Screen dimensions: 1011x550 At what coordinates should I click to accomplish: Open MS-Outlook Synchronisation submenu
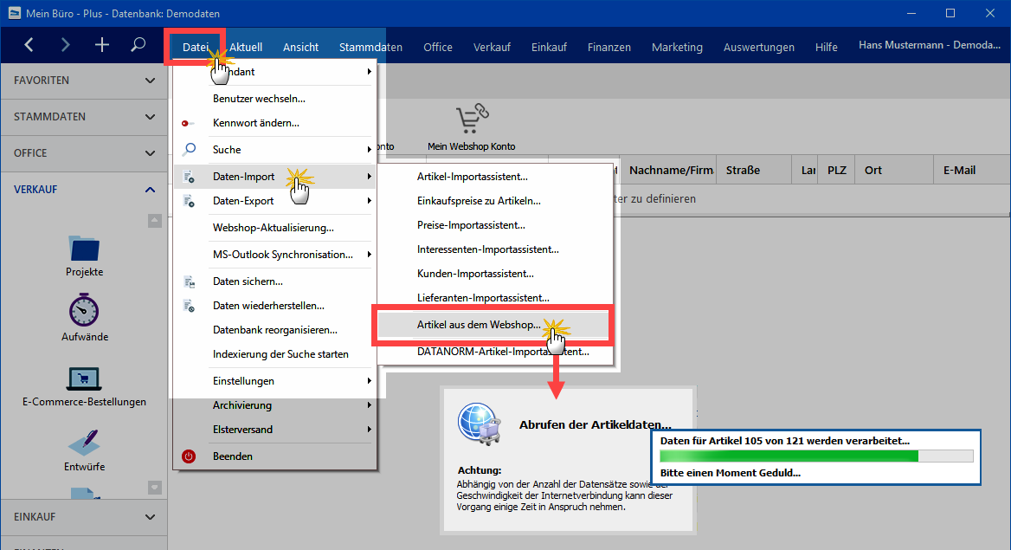(x=275, y=255)
